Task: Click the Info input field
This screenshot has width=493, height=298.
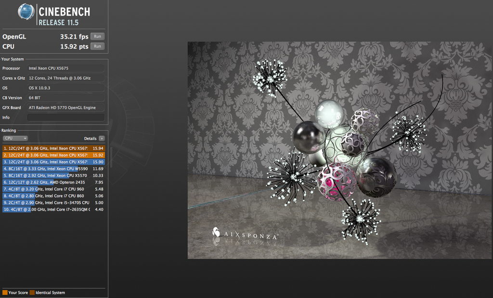Action: 65,117
